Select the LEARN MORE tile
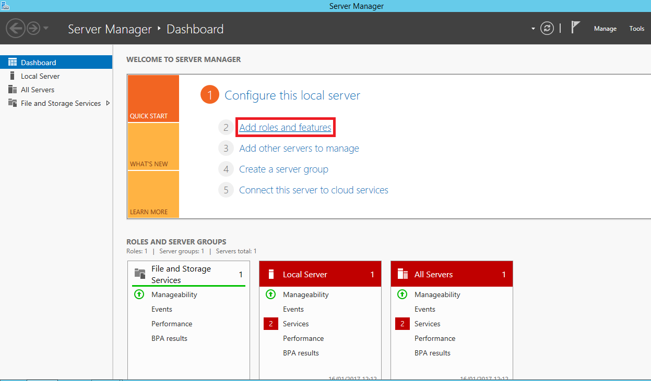Image resolution: width=651 pixels, height=381 pixels. (153, 194)
